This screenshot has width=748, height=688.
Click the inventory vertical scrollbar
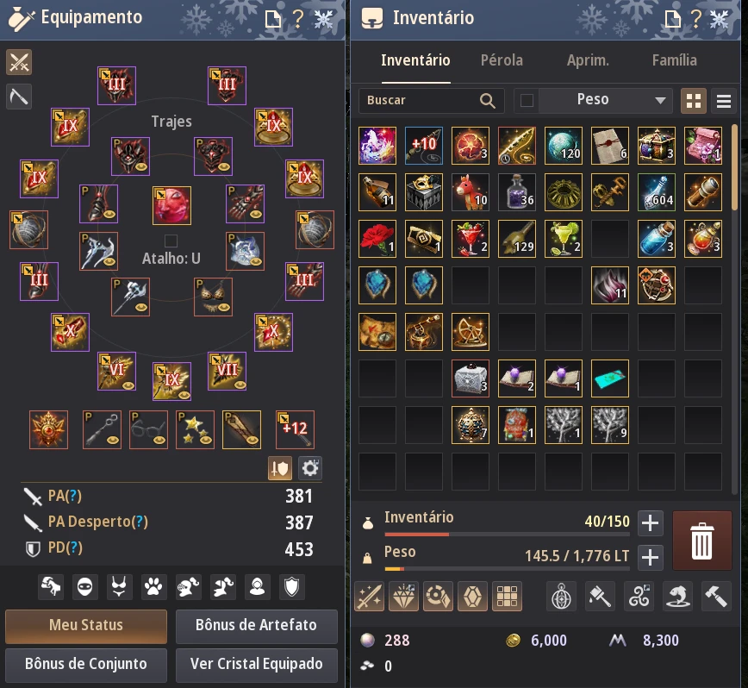(734, 167)
